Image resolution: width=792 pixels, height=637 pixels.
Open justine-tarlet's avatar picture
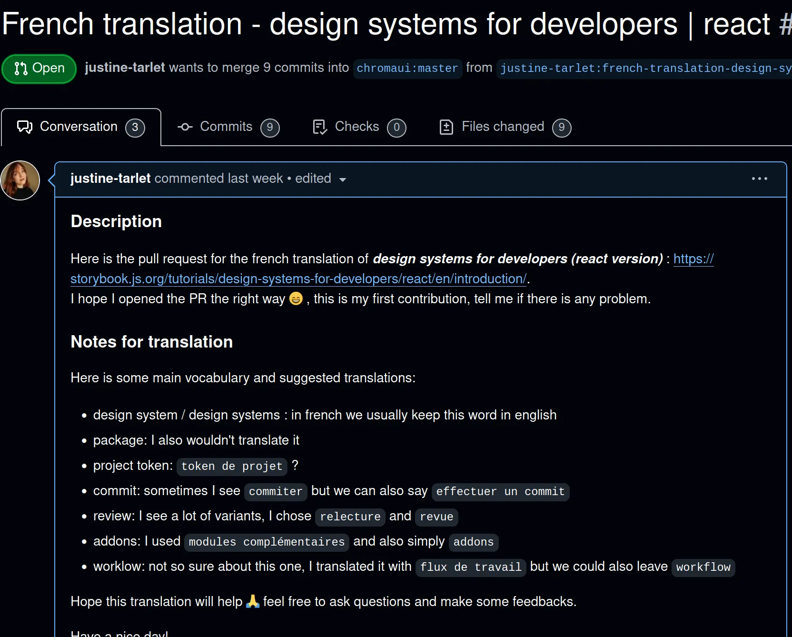(20, 180)
